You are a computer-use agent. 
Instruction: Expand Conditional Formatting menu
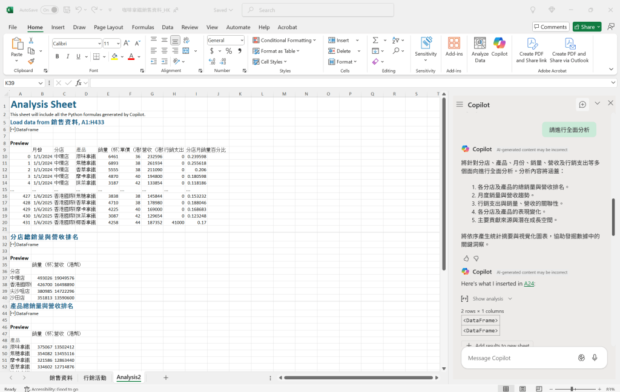pos(284,41)
